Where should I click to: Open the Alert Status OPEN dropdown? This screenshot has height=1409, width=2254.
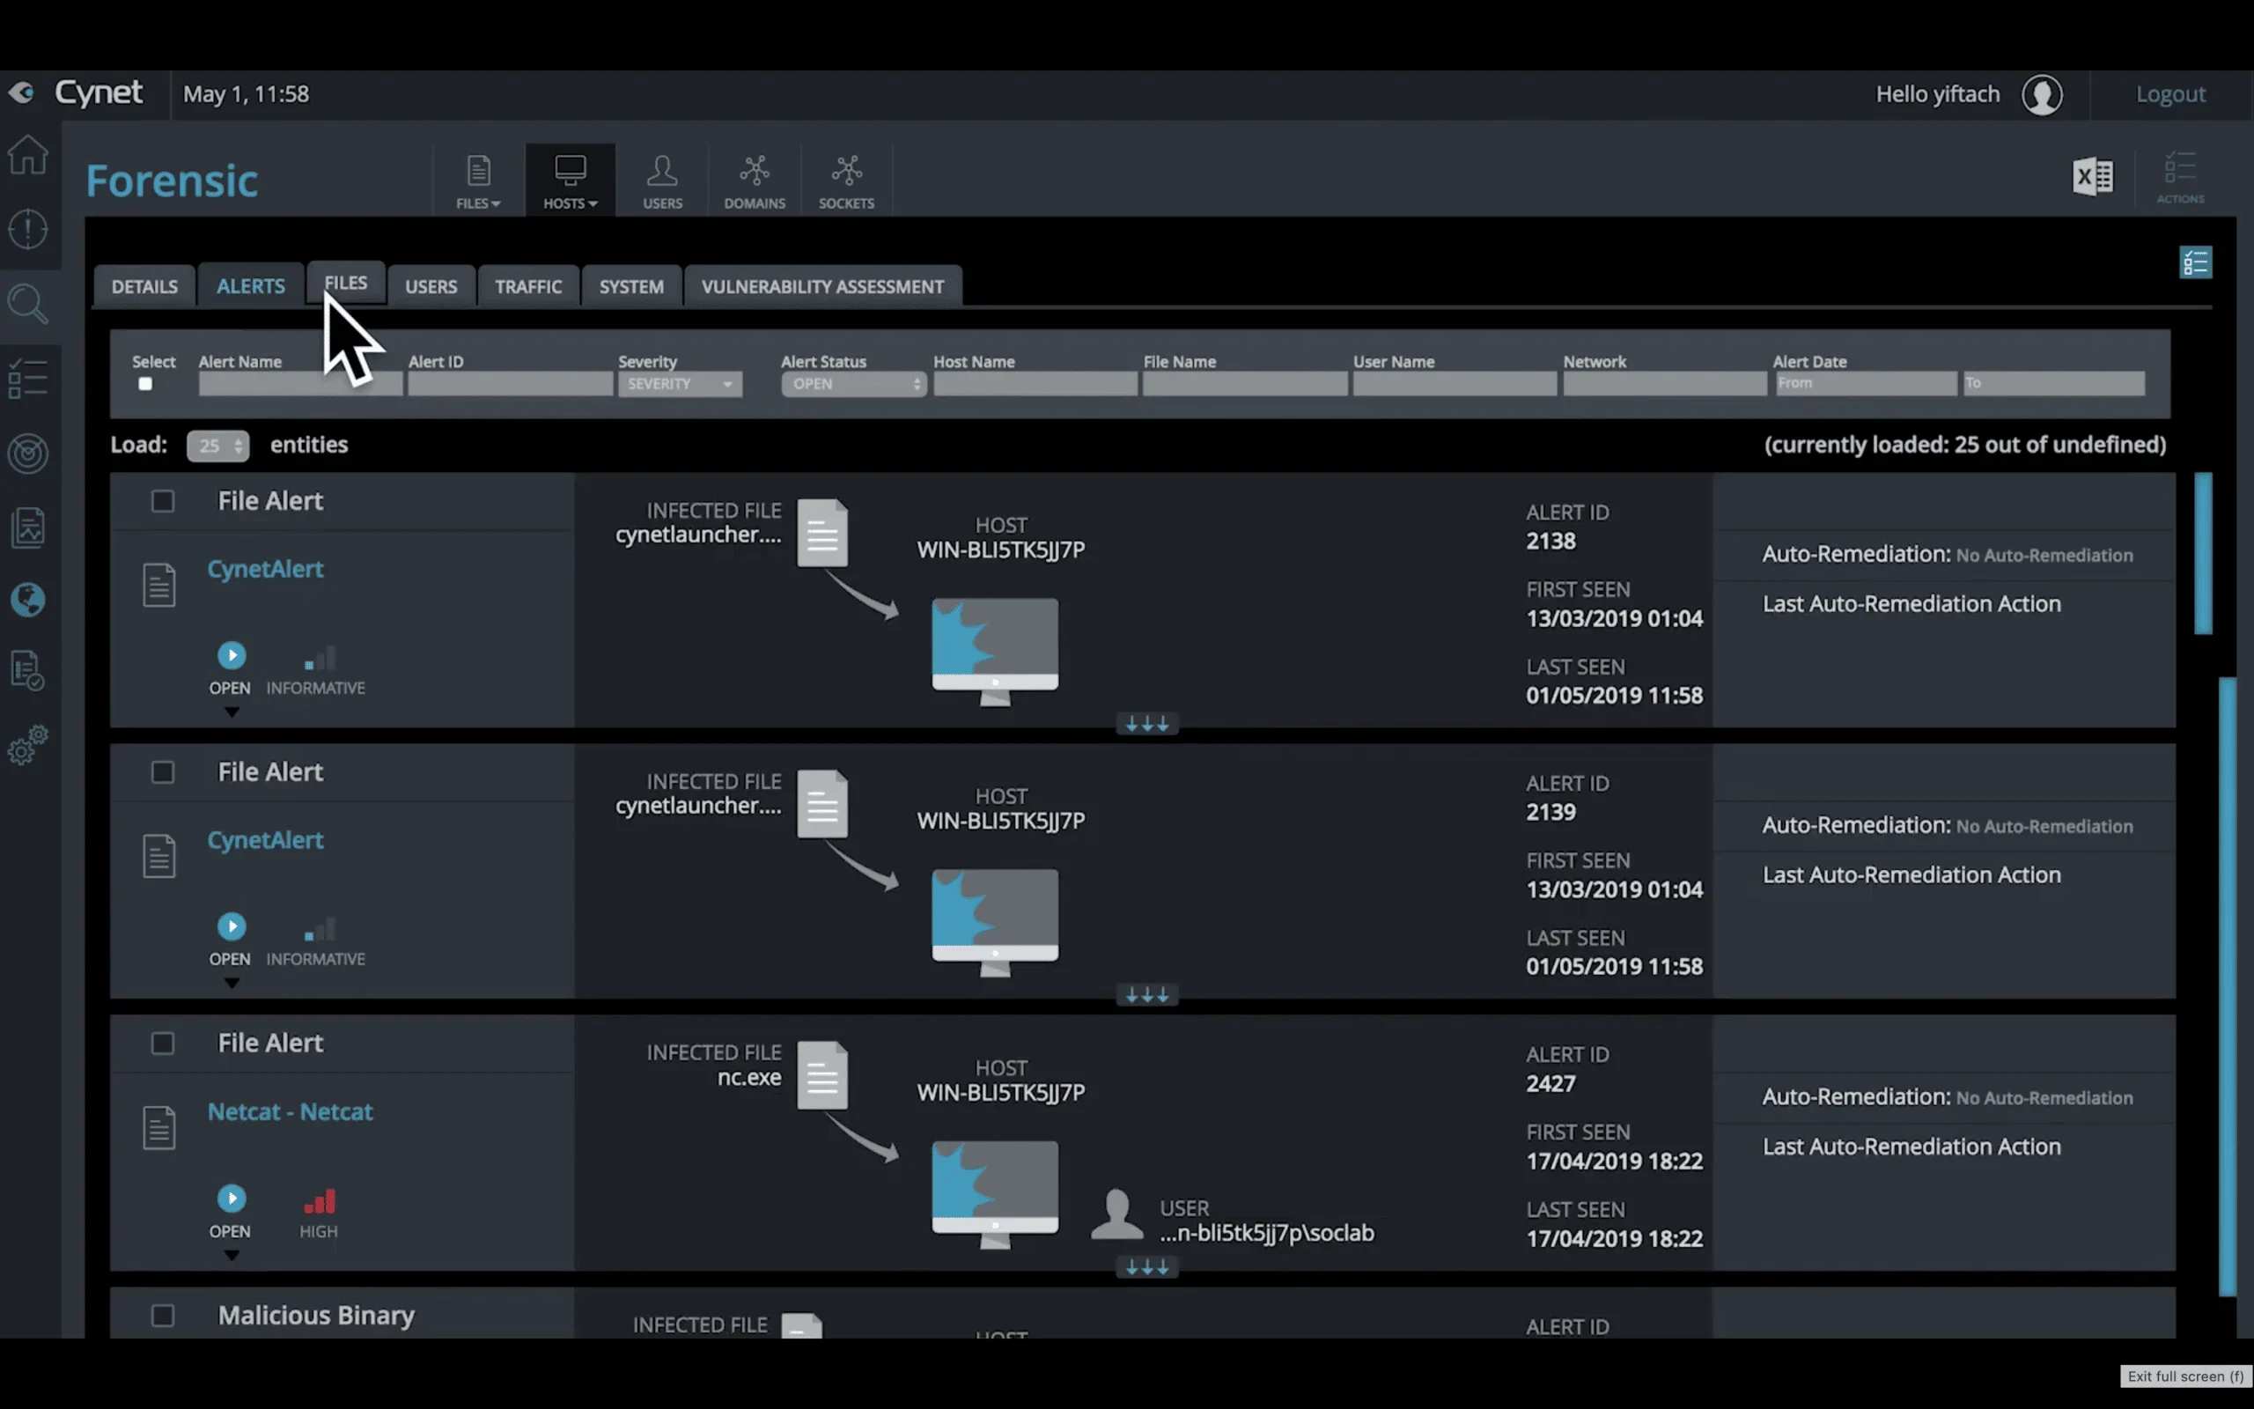pos(853,384)
